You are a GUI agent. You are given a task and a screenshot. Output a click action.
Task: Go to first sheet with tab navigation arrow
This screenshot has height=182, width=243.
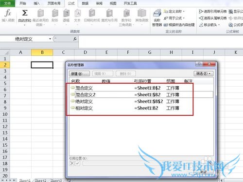pyautogui.click(x=2, y=180)
